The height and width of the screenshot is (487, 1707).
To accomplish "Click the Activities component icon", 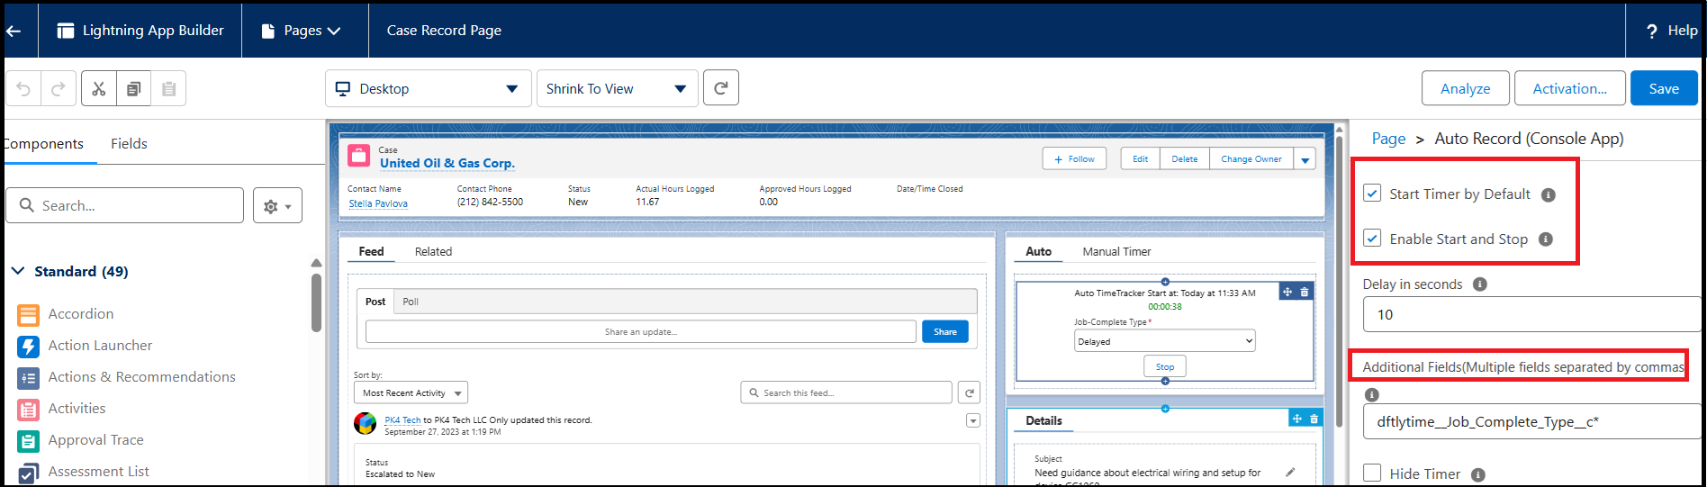I will coord(29,409).
